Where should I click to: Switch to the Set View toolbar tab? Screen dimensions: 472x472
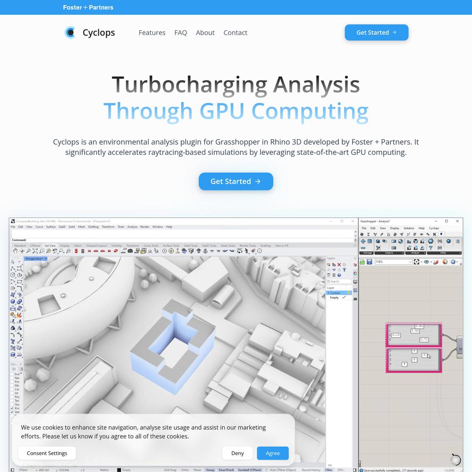(x=50, y=245)
